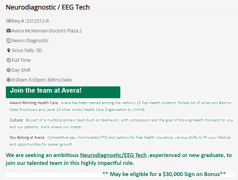Click the You Belong at Avera heading
The width and height of the screenshot is (238, 180).
[27, 137]
